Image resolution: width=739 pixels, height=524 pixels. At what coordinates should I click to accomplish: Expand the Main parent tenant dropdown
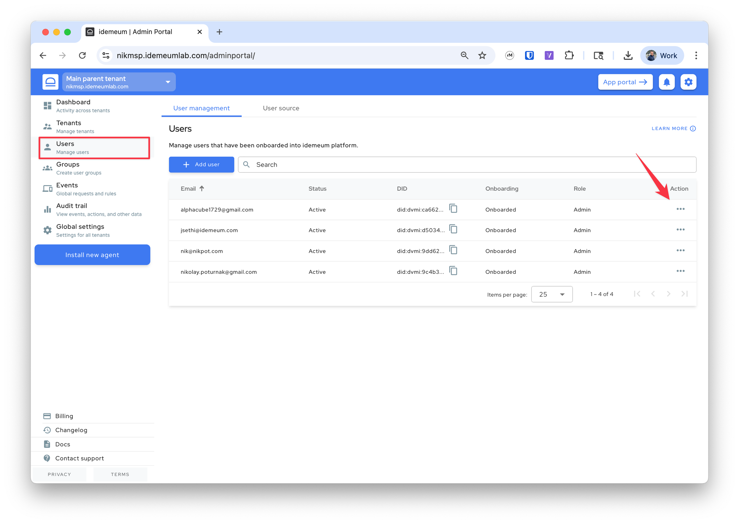(119, 82)
